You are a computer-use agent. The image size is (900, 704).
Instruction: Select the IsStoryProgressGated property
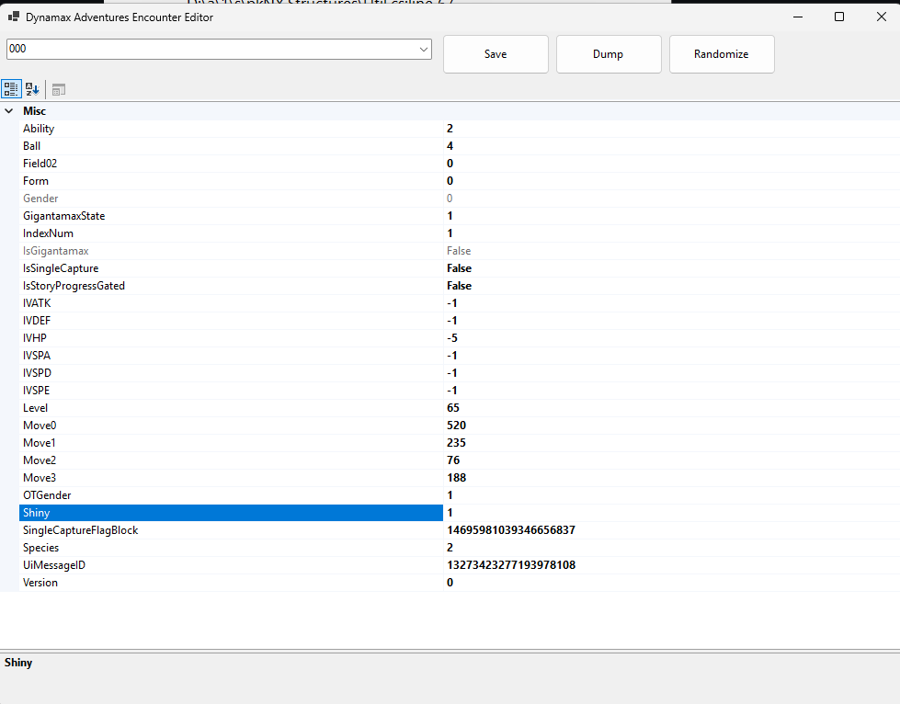pos(74,286)
